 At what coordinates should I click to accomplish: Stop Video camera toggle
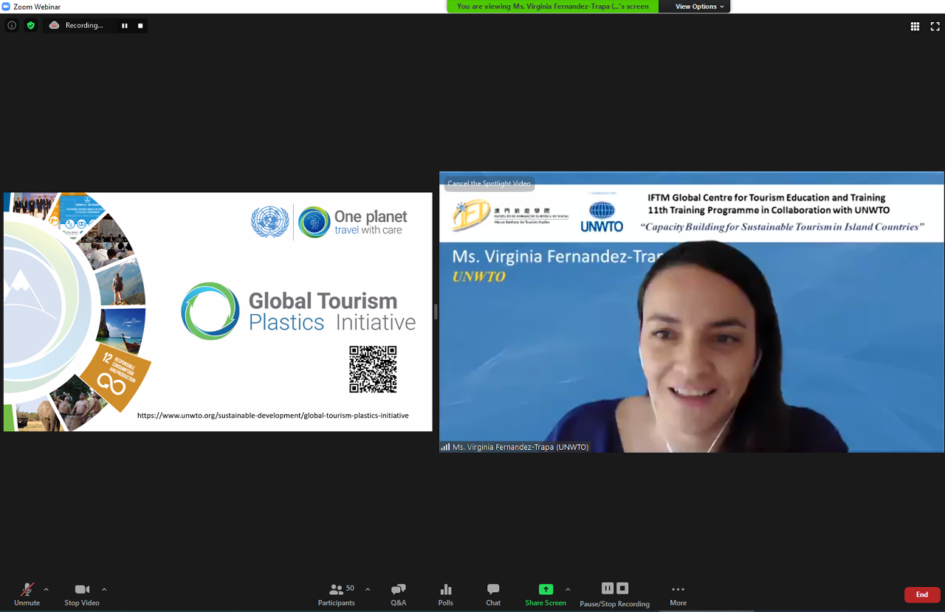[82, 594]
